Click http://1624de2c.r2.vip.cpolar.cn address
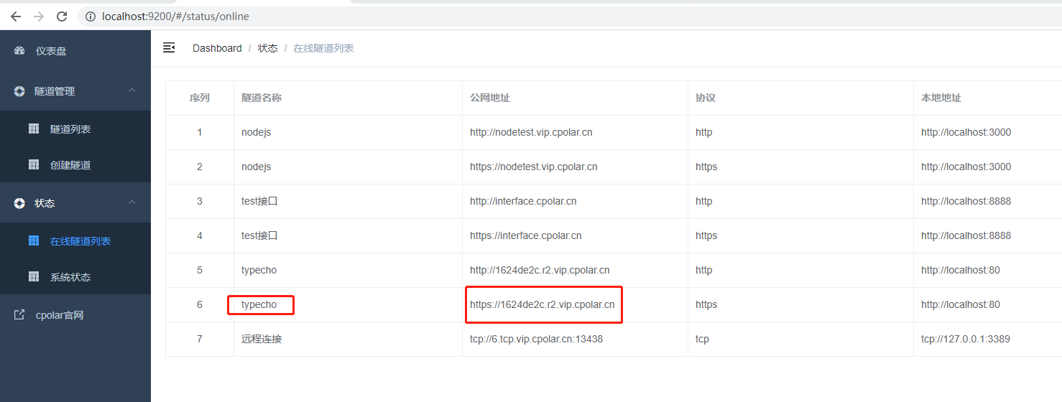1062x402 pixels. (540, 270)
